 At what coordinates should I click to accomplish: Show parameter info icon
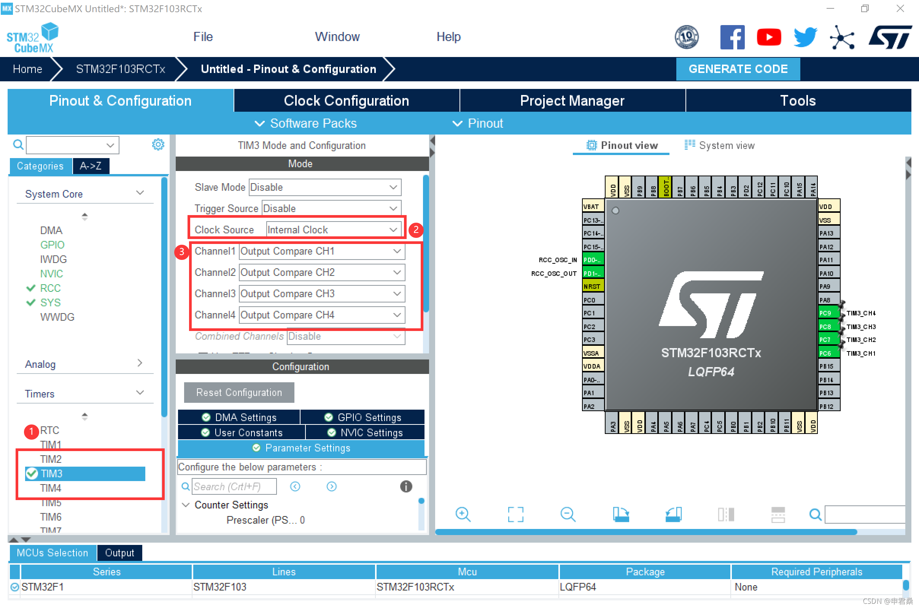(x=406, y=486)
